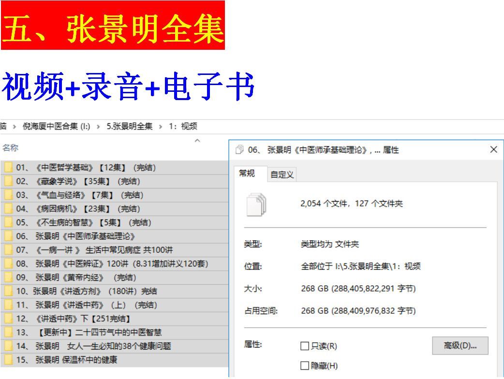Select folder icon for 09《黄帝内经》
The height and width of the screenshot is (379, 504).
click(x=8, y=277)
